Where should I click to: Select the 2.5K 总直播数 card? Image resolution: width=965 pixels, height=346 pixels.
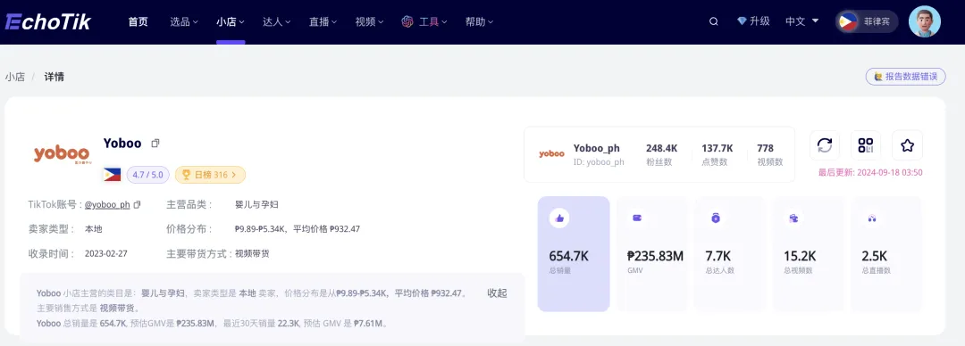pos(886,254)
